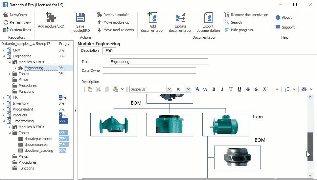
Task: Select the Inventory documentation
Action: [21, 103]
